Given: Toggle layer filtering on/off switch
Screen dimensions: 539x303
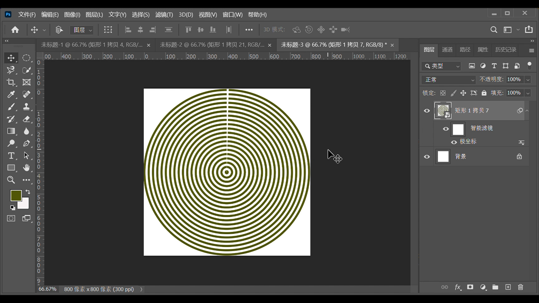Looking at the screenshot, I should (529, 66).
